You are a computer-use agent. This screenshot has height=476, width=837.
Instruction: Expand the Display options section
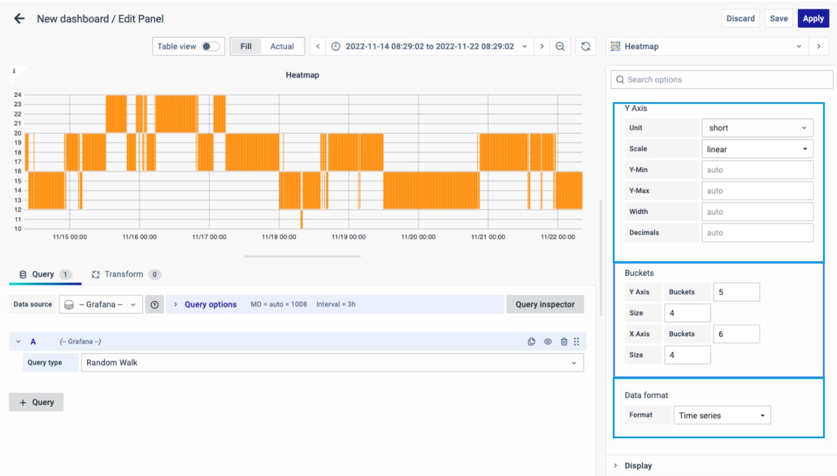tap(638, 466)
